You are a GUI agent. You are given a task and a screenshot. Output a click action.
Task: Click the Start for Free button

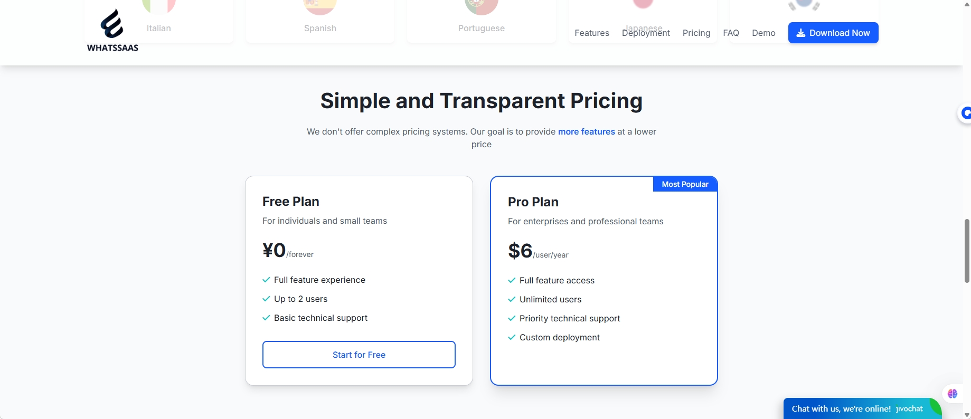coord(359,355)
